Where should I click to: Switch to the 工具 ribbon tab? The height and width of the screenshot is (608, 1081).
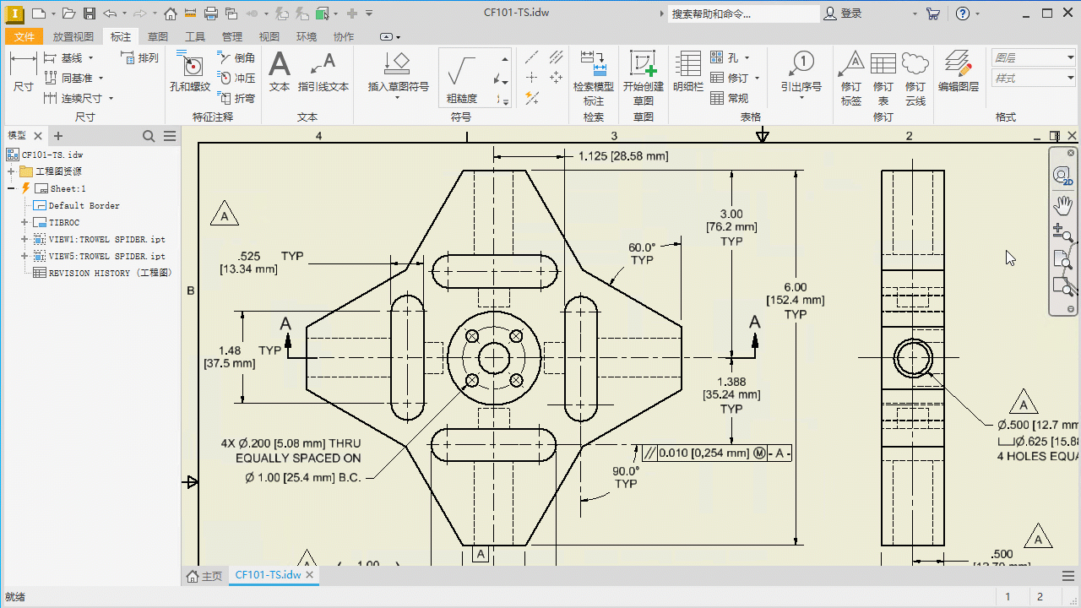tap(195, 36)
